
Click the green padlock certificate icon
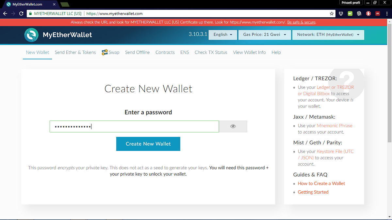[30, 14]
